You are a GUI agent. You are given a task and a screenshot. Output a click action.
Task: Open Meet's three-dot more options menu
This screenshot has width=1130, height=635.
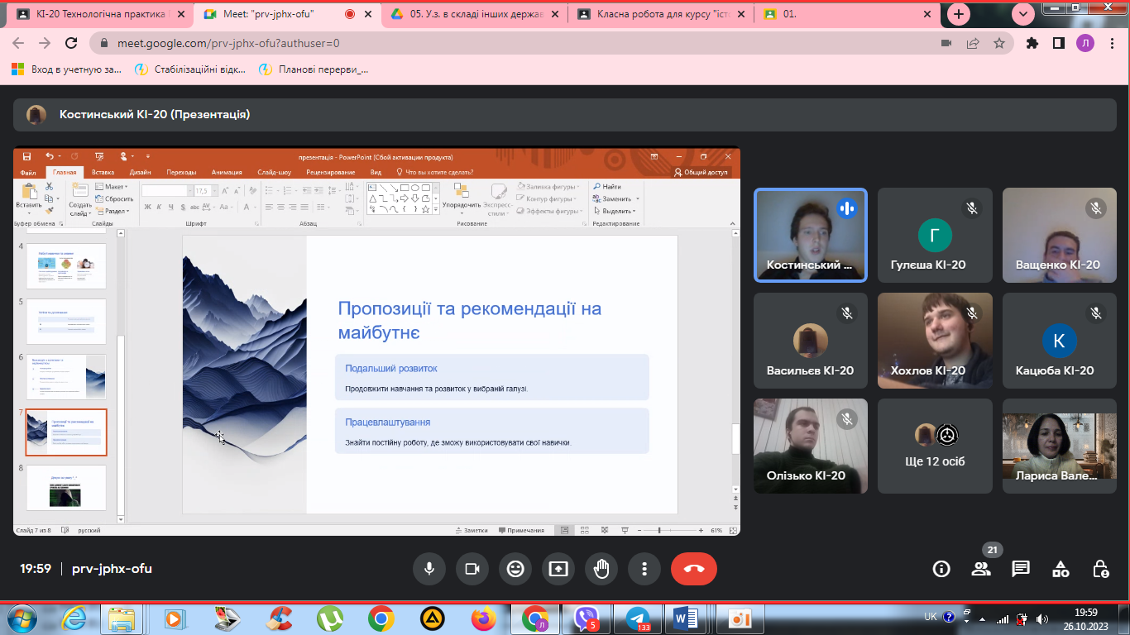click(x=644, y=569)
